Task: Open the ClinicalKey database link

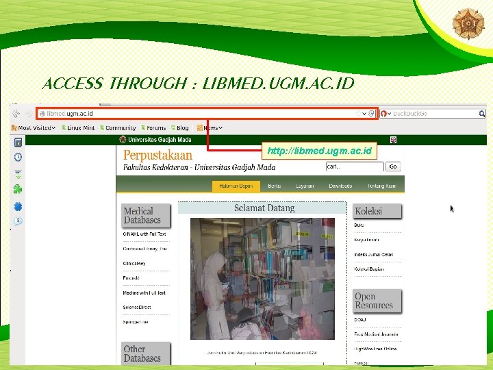Action: [x=134, y=263]
